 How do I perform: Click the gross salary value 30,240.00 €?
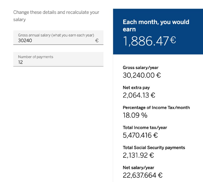click(x=142, y=75)
